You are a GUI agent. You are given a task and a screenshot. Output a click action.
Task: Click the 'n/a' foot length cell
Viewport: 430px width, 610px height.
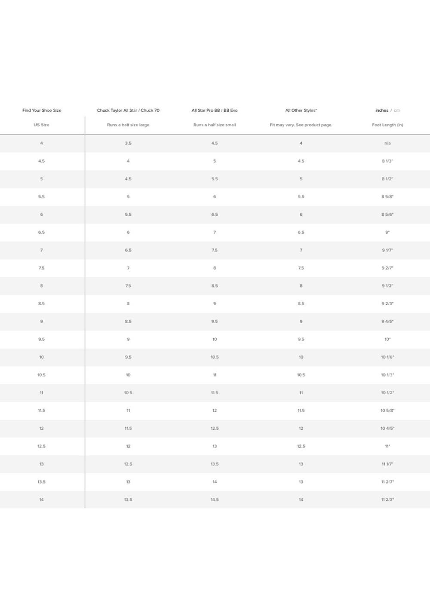click(387, 143)
